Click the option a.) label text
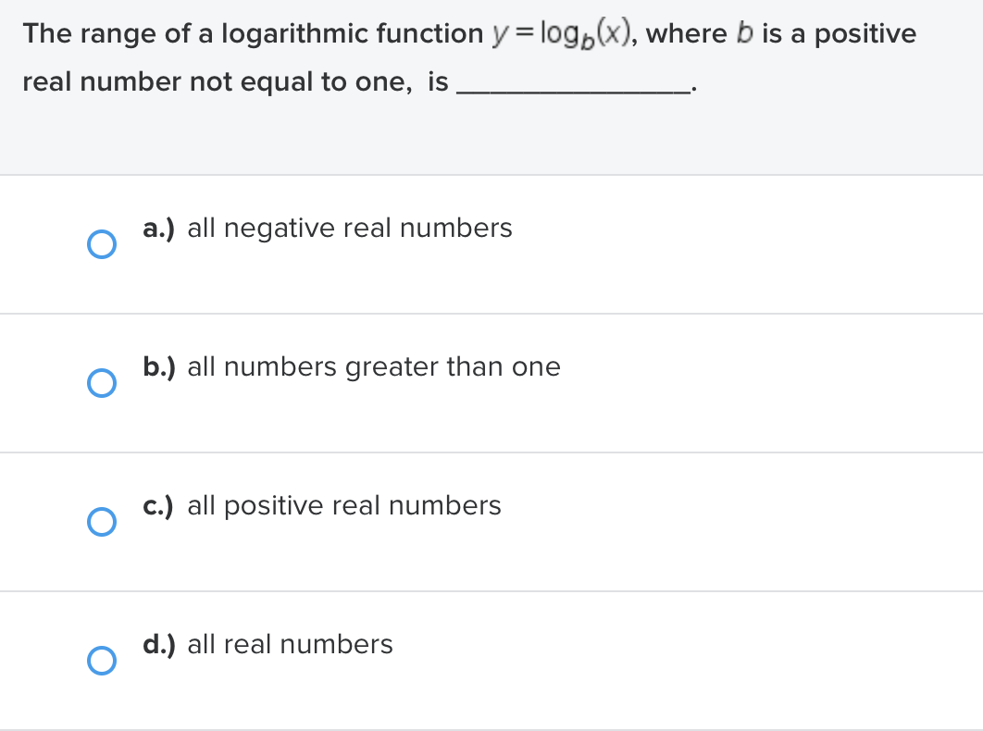Image resolution: width=983 pixels, height=731 pixels. point(159,228)
